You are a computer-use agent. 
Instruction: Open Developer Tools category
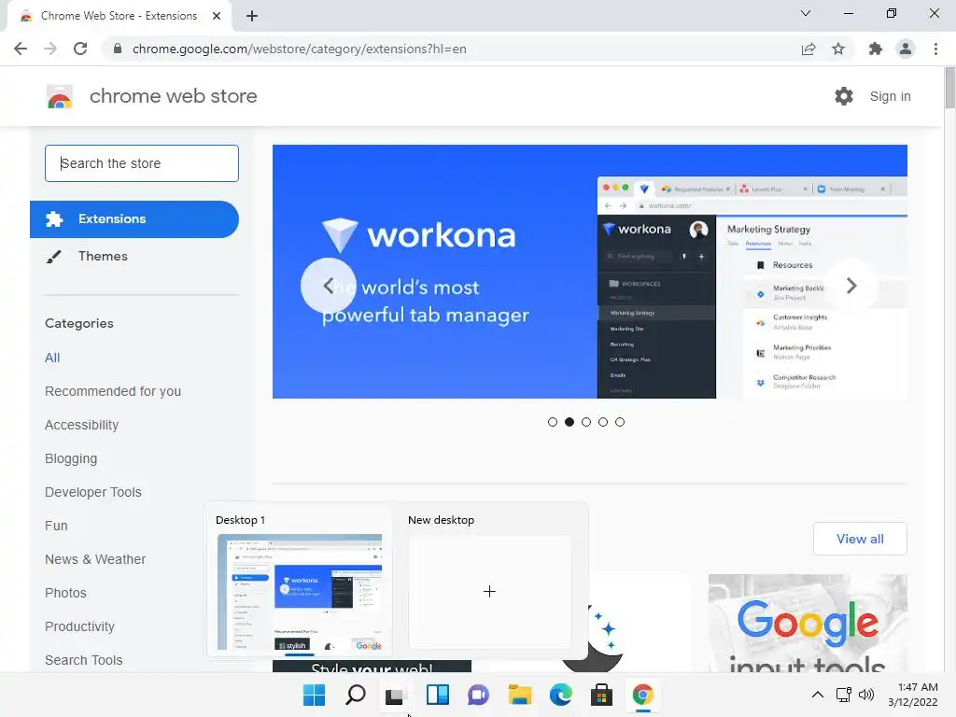93,492
